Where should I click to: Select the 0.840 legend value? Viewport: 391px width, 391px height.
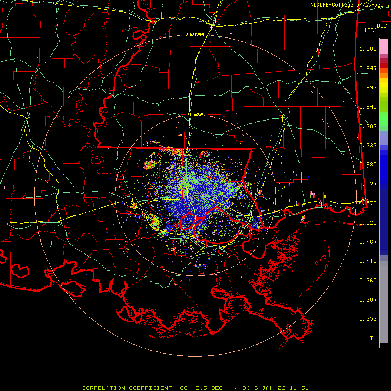[x=368, y=107]
